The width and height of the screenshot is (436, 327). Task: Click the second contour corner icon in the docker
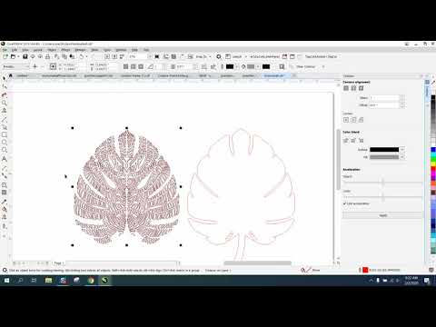pos(353,120)
